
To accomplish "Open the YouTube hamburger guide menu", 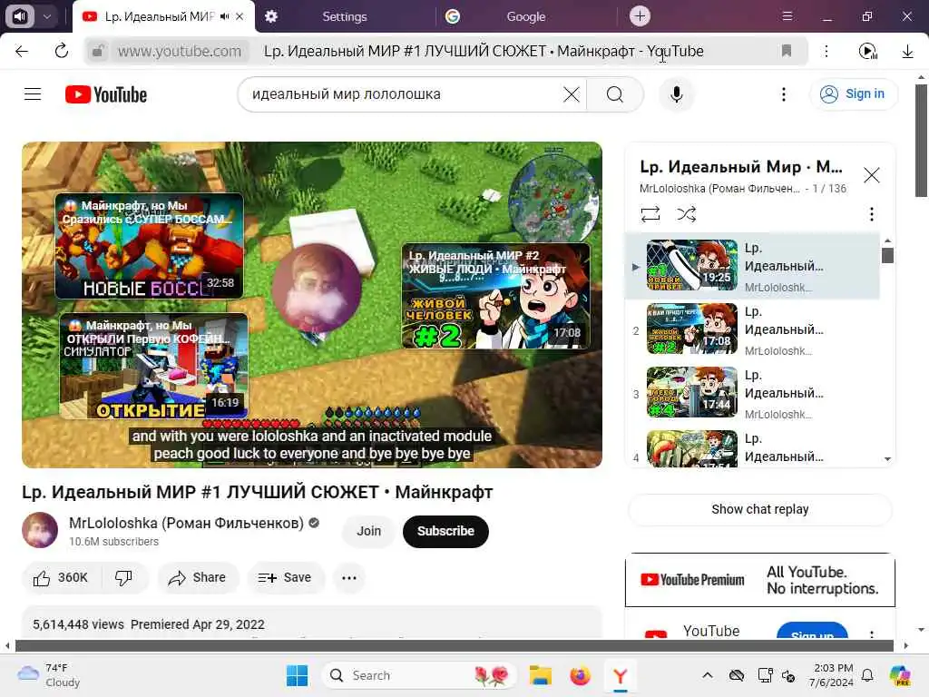I will 33,94.
